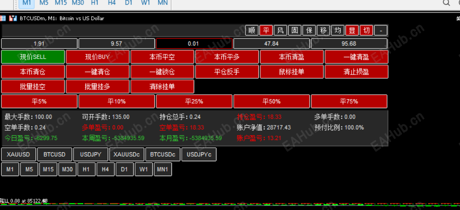Switch to XAUUSDc symbol button
Viewport: 460px width, 210px height.
[127, 154]
